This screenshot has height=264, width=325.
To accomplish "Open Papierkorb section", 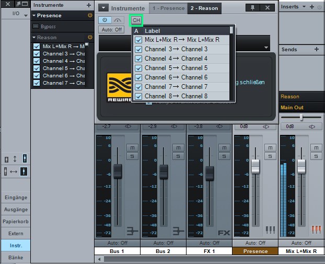I will [x=16, y=222].
